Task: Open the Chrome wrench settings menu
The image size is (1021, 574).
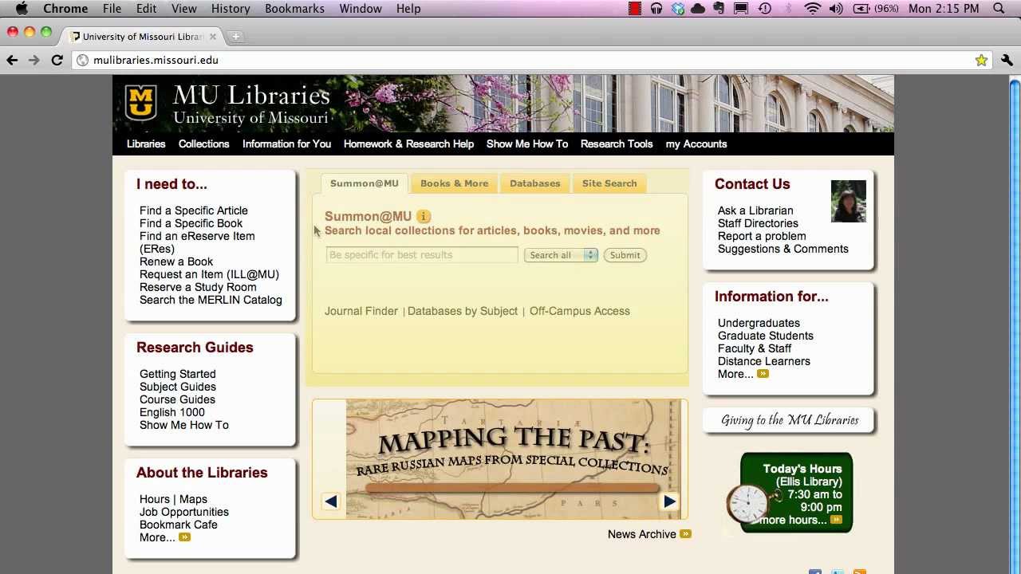Action: [x=1007, y=60]
